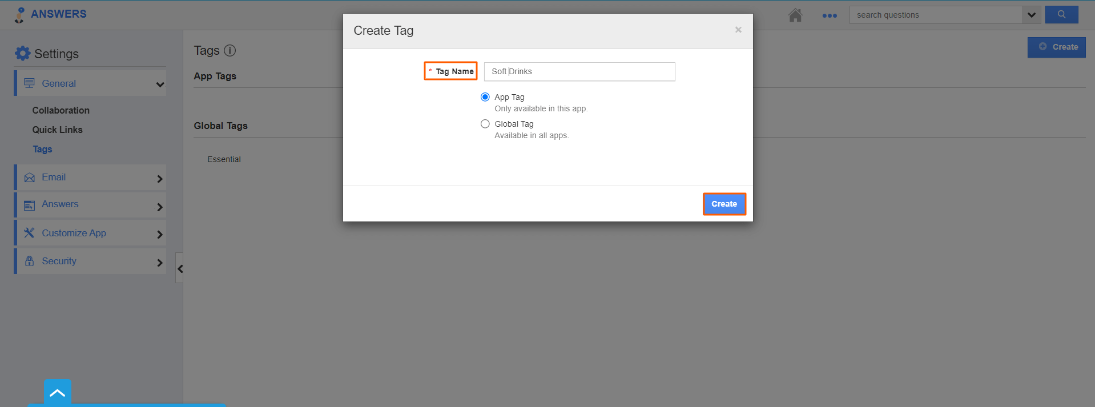Click the top-right Create tag button
Viewport: 1095px width, 407px height.
1056,47
